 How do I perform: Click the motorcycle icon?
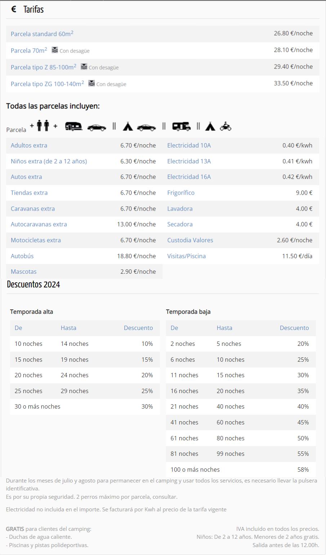225,126
